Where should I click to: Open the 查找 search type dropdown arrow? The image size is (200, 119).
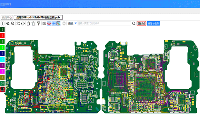pyautogui.click(x=75, y=23)
